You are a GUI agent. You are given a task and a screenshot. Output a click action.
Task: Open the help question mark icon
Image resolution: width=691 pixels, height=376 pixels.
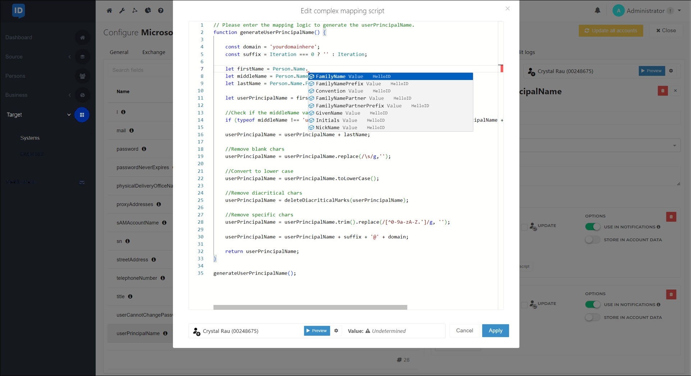(x=161, y=10)
